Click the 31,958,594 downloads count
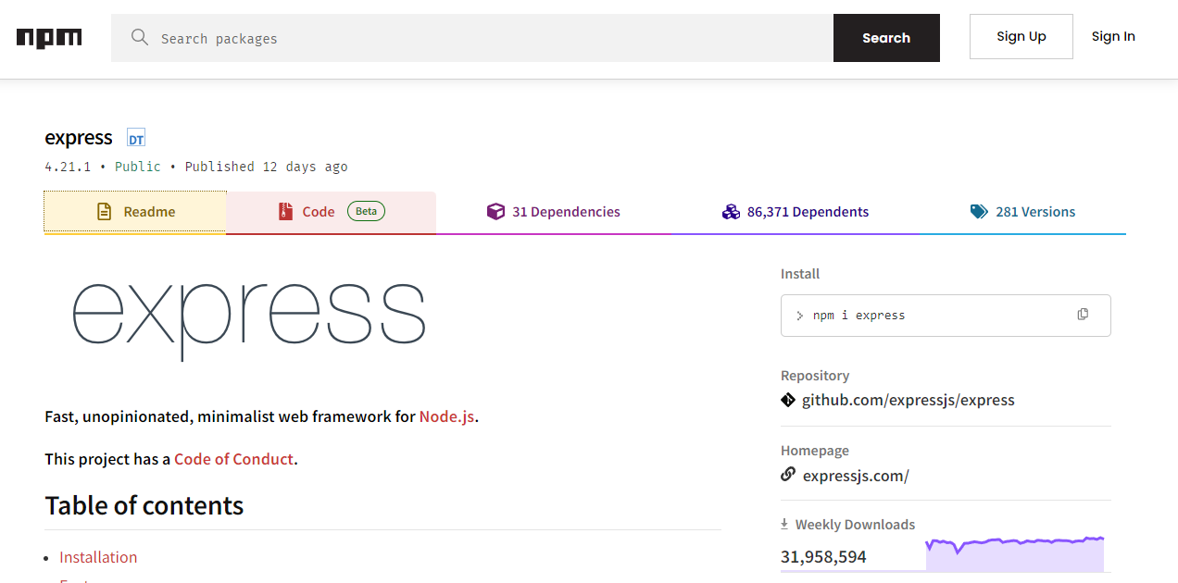1178x583 pixels. tap(823, 556)
